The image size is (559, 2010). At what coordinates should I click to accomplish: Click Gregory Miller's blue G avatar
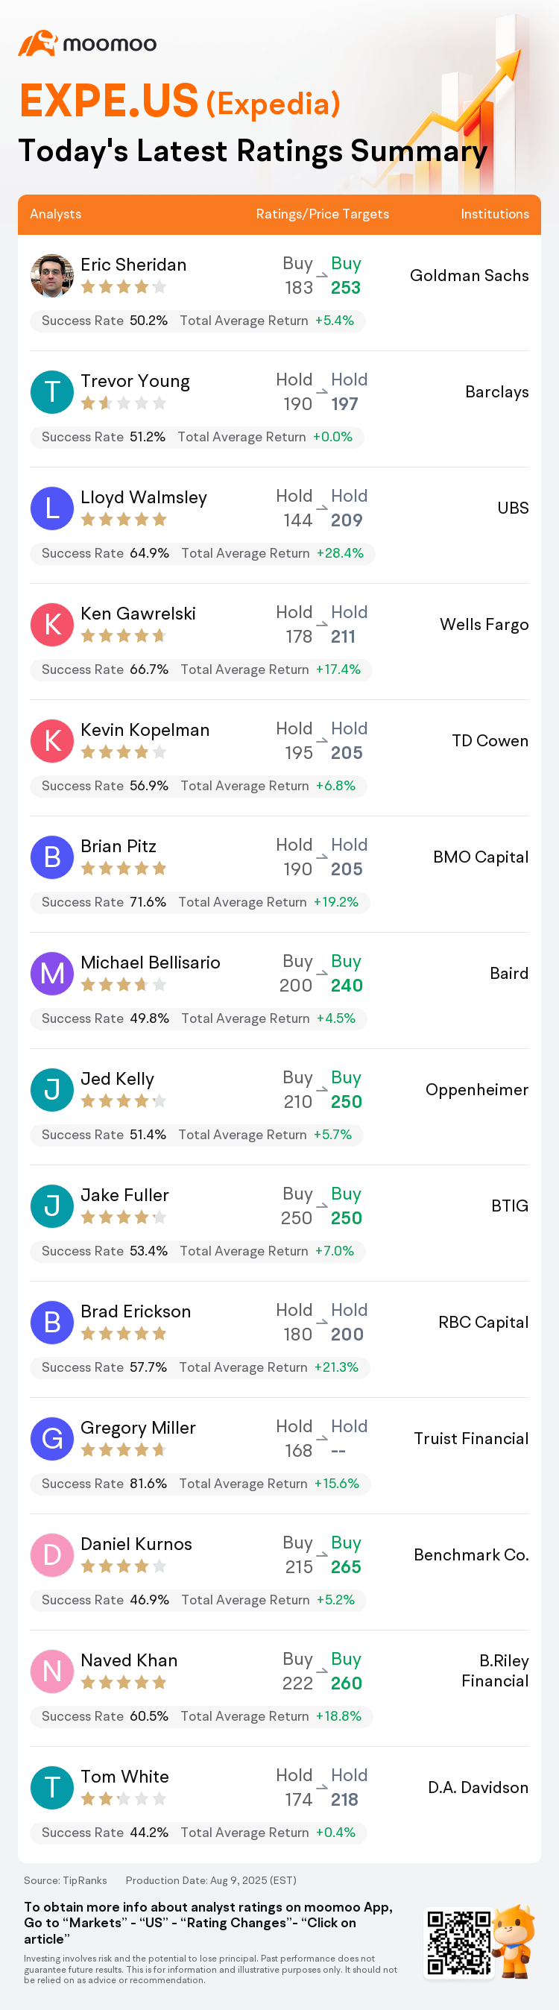52,1438
